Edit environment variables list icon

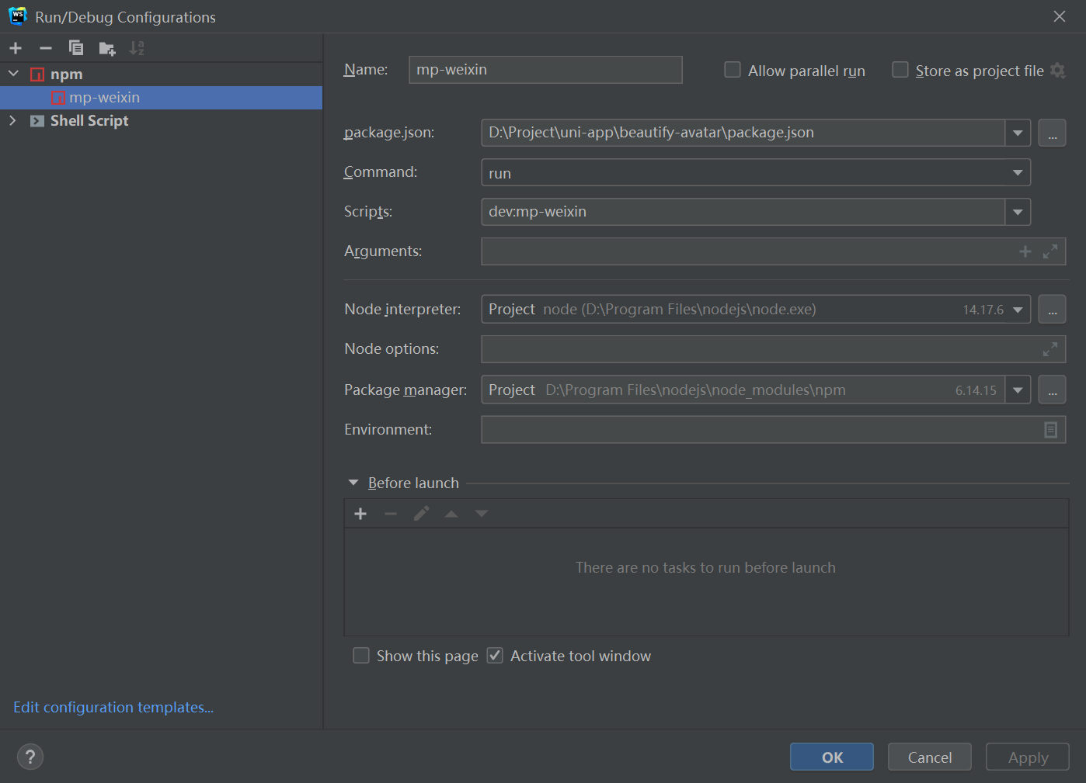1050,429
